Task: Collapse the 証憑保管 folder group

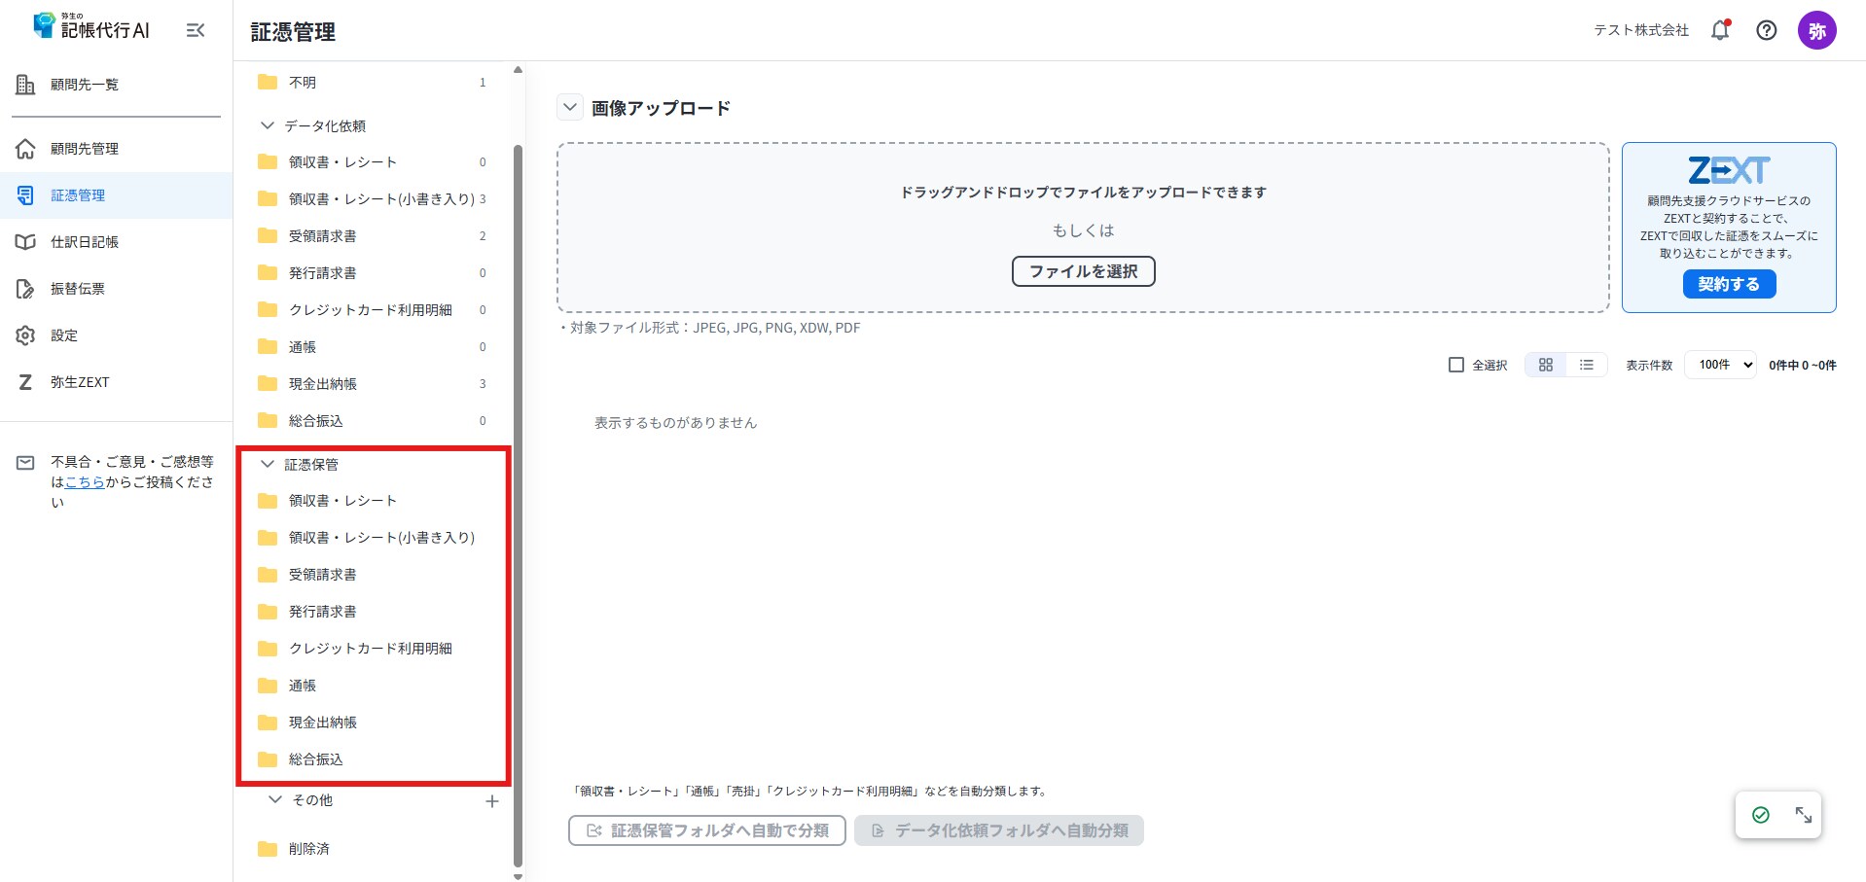Action: tap(268, 464)
